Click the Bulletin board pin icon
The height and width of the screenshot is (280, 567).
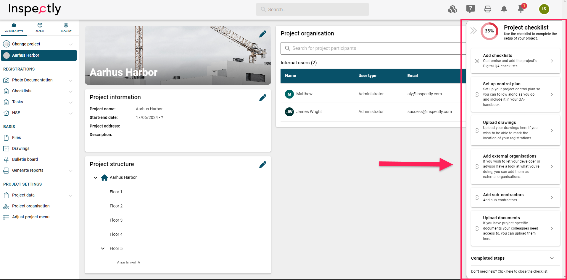6,160
